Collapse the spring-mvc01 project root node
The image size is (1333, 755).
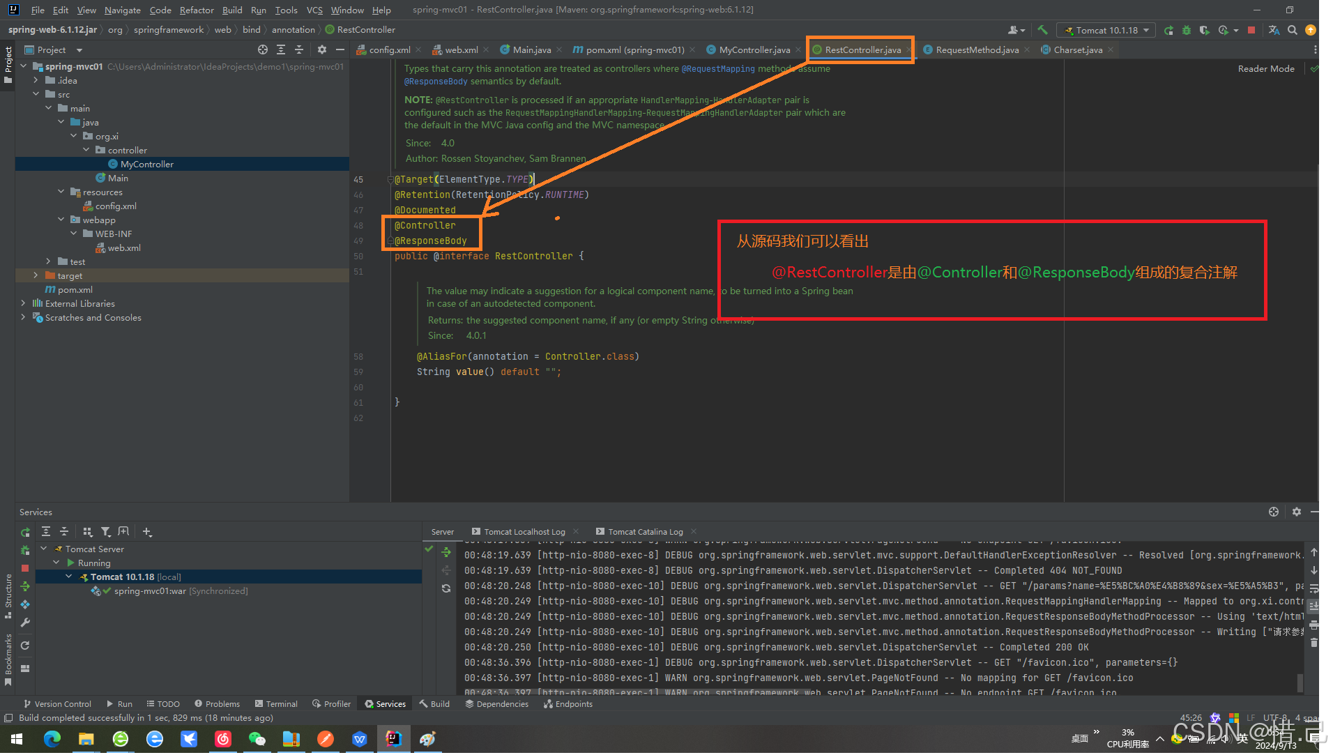click(24, 67)
